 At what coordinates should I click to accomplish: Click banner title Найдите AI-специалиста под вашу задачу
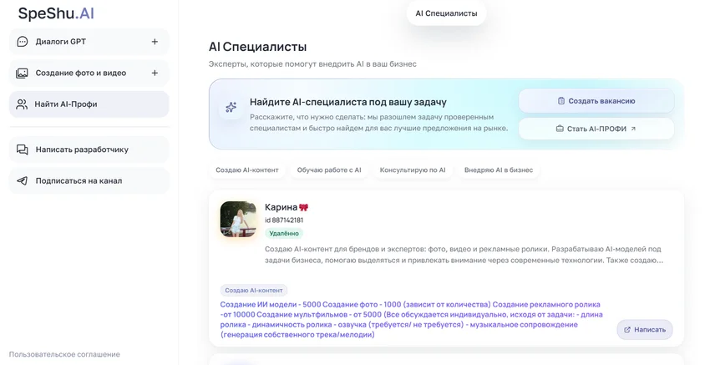click(348, 103)
